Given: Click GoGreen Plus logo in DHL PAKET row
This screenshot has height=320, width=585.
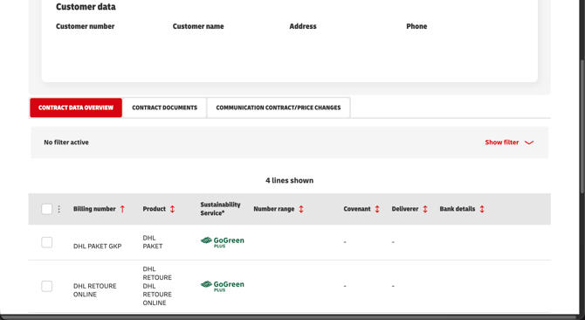Looking at the screenshot, I should click(223, 242).
